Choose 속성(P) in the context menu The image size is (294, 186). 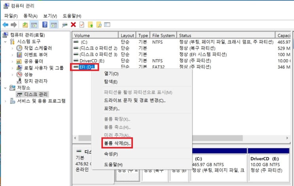(111, 154)
